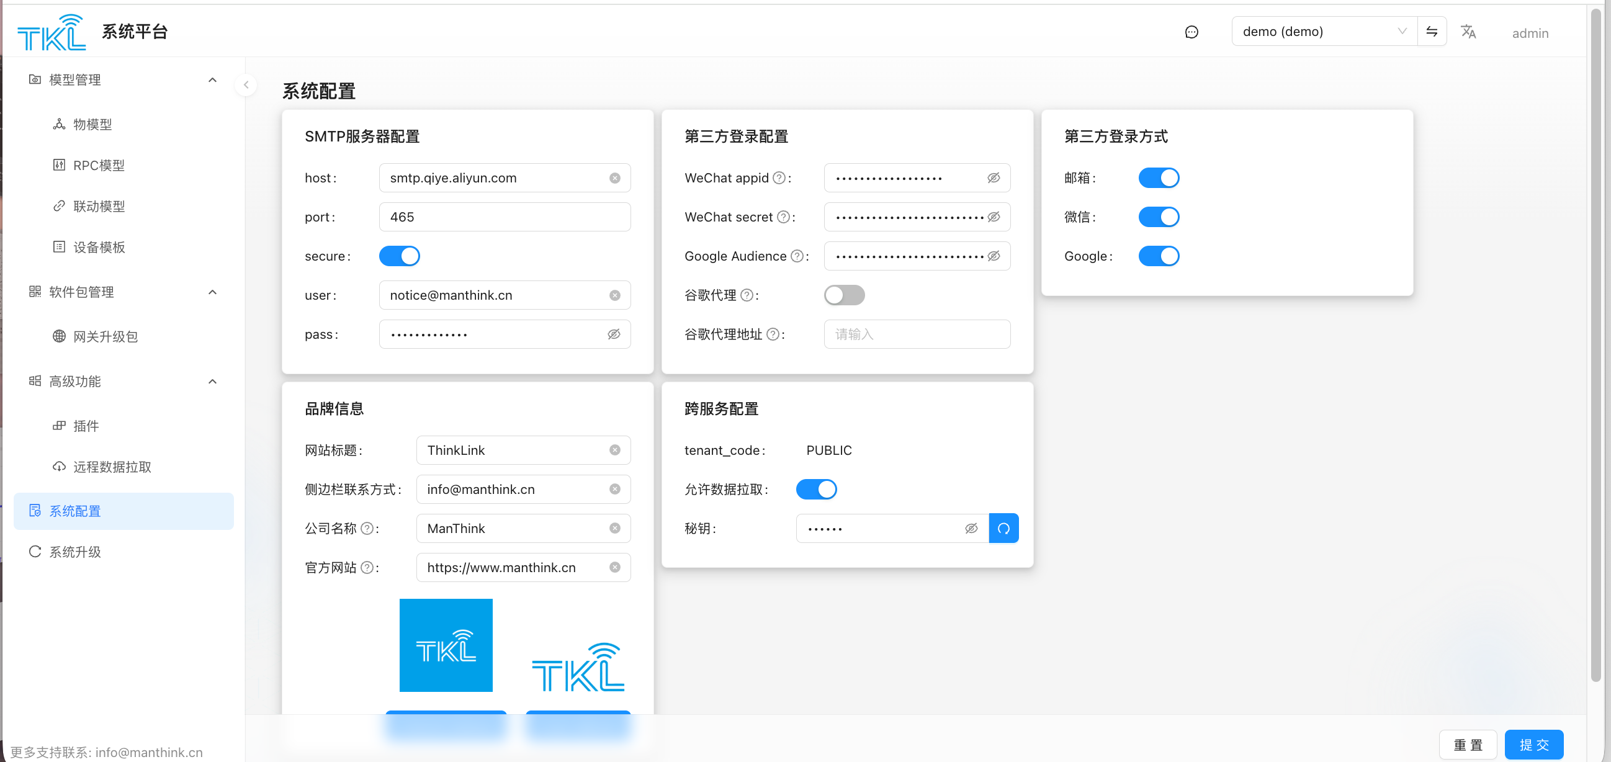Open the language translation icon

click(1468, 31)
